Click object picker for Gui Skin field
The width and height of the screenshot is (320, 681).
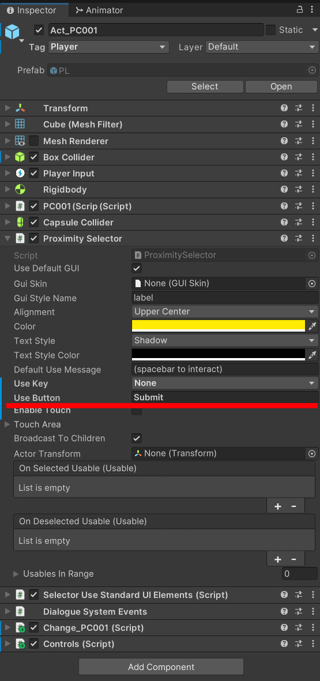[312, 284]
